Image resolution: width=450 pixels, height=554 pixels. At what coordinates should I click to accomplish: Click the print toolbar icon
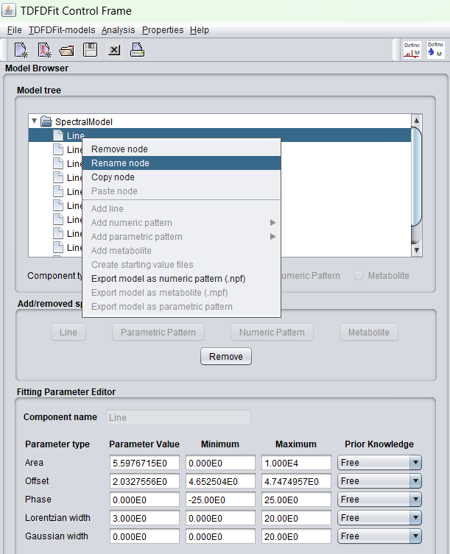click(x=137, y=50)
